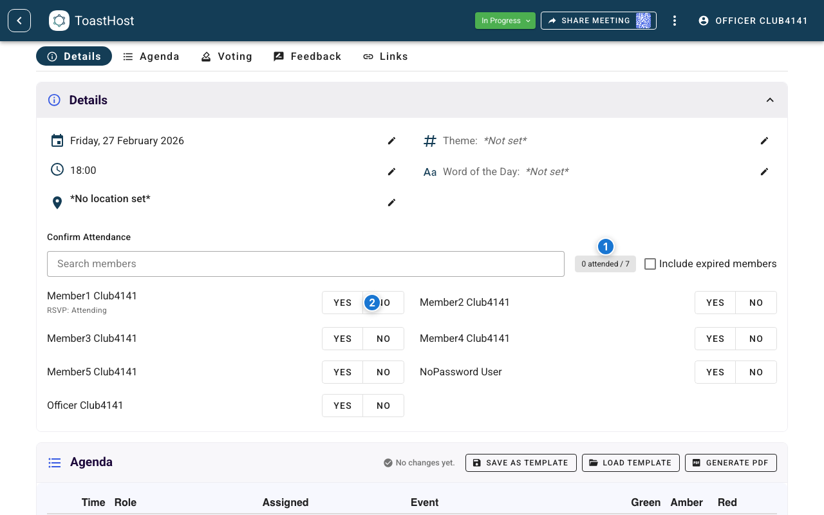This screenshot has height=515, width=824.
Task: Save the agenda as a template
Action: pos(521,462)
